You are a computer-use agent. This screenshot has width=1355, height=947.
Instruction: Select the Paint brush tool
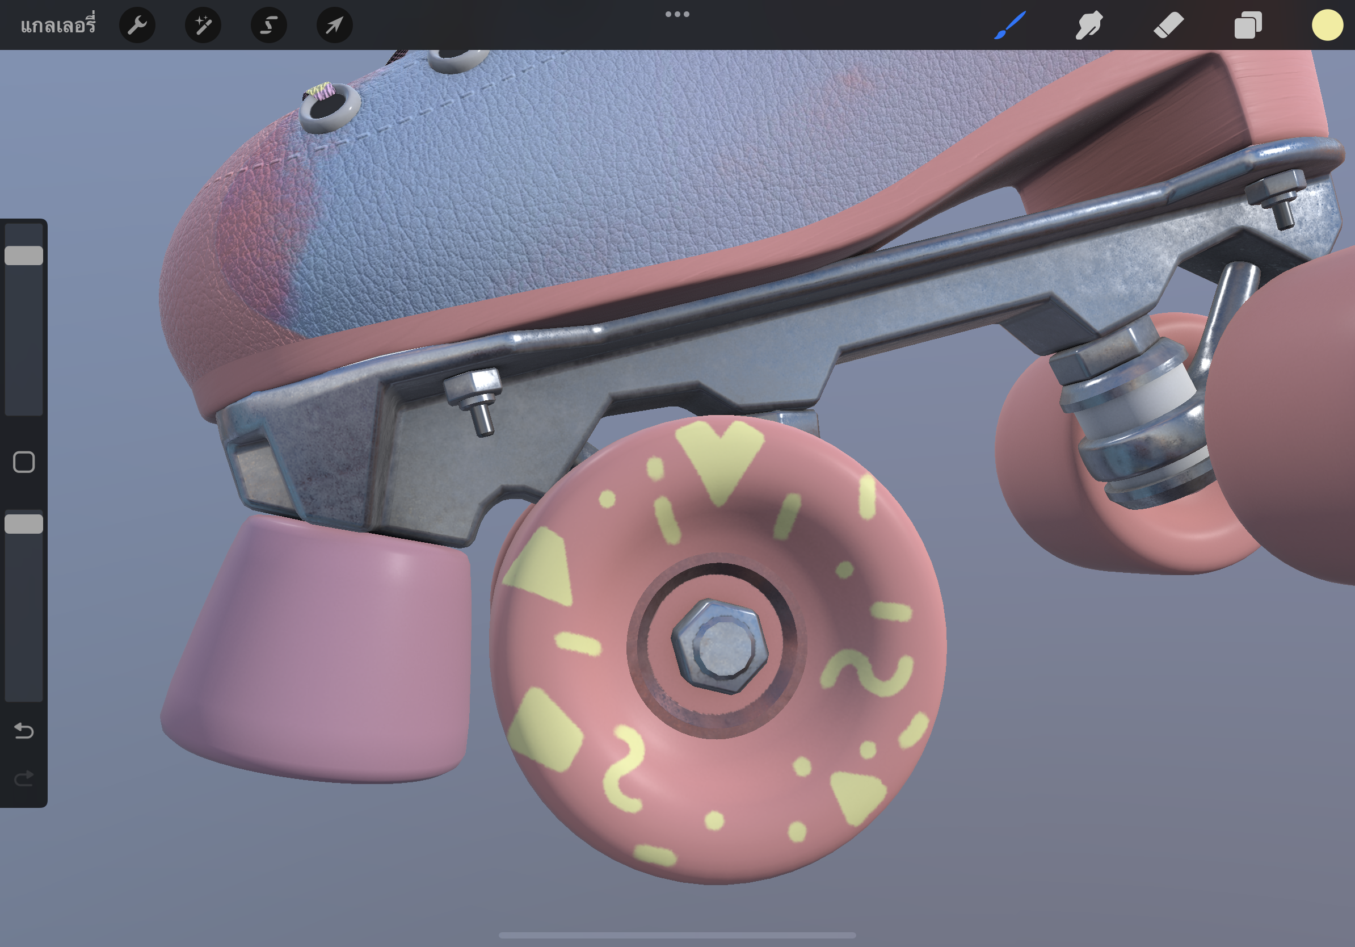1010,25
